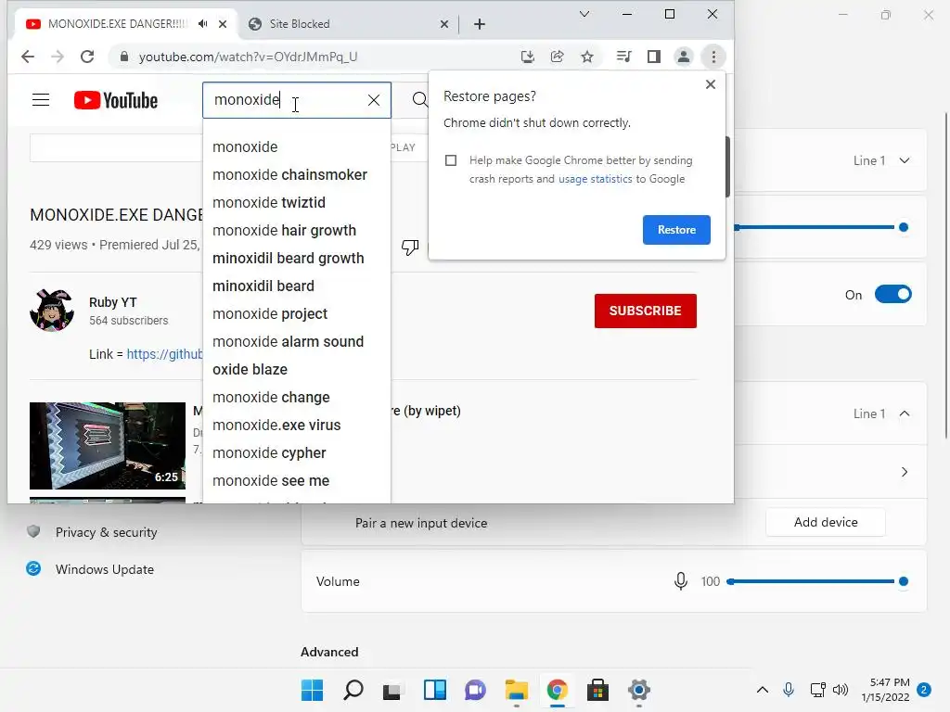Click the Restore button
This screenshot has height=712, width=950.
(x=676, y=230)
